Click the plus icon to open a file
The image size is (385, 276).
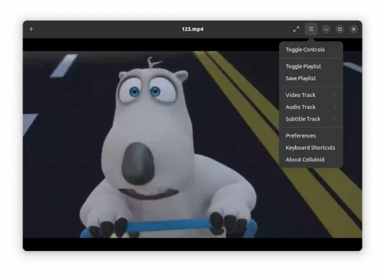tap(31, 30)
